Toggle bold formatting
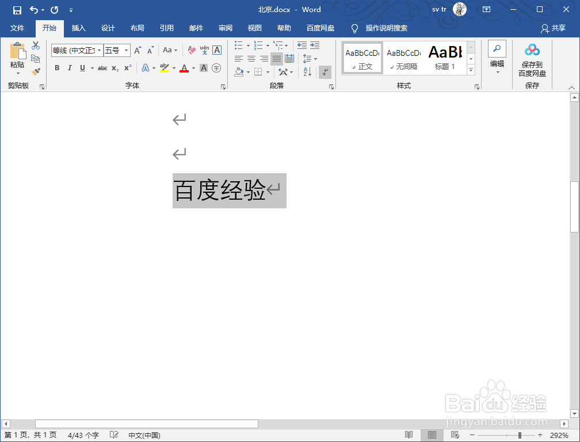The image size is (580, 442). click(x=57, y=68)
